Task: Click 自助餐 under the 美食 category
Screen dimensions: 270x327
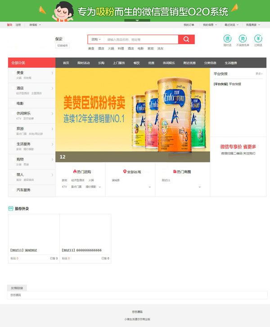Action: (x=27, y=78)
